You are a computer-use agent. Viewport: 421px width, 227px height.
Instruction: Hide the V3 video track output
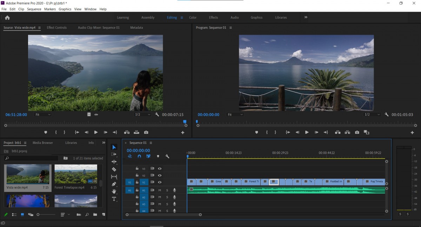pyautogui.click(x=160, y=169)
